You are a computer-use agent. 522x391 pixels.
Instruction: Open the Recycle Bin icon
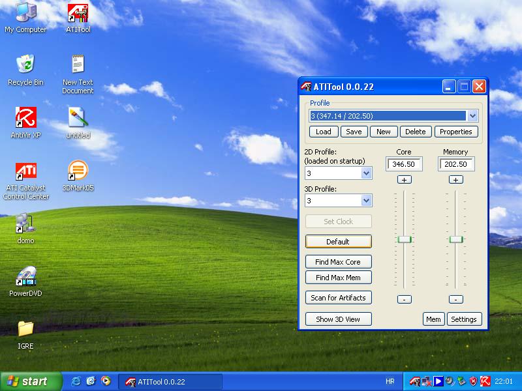(25, 65)
